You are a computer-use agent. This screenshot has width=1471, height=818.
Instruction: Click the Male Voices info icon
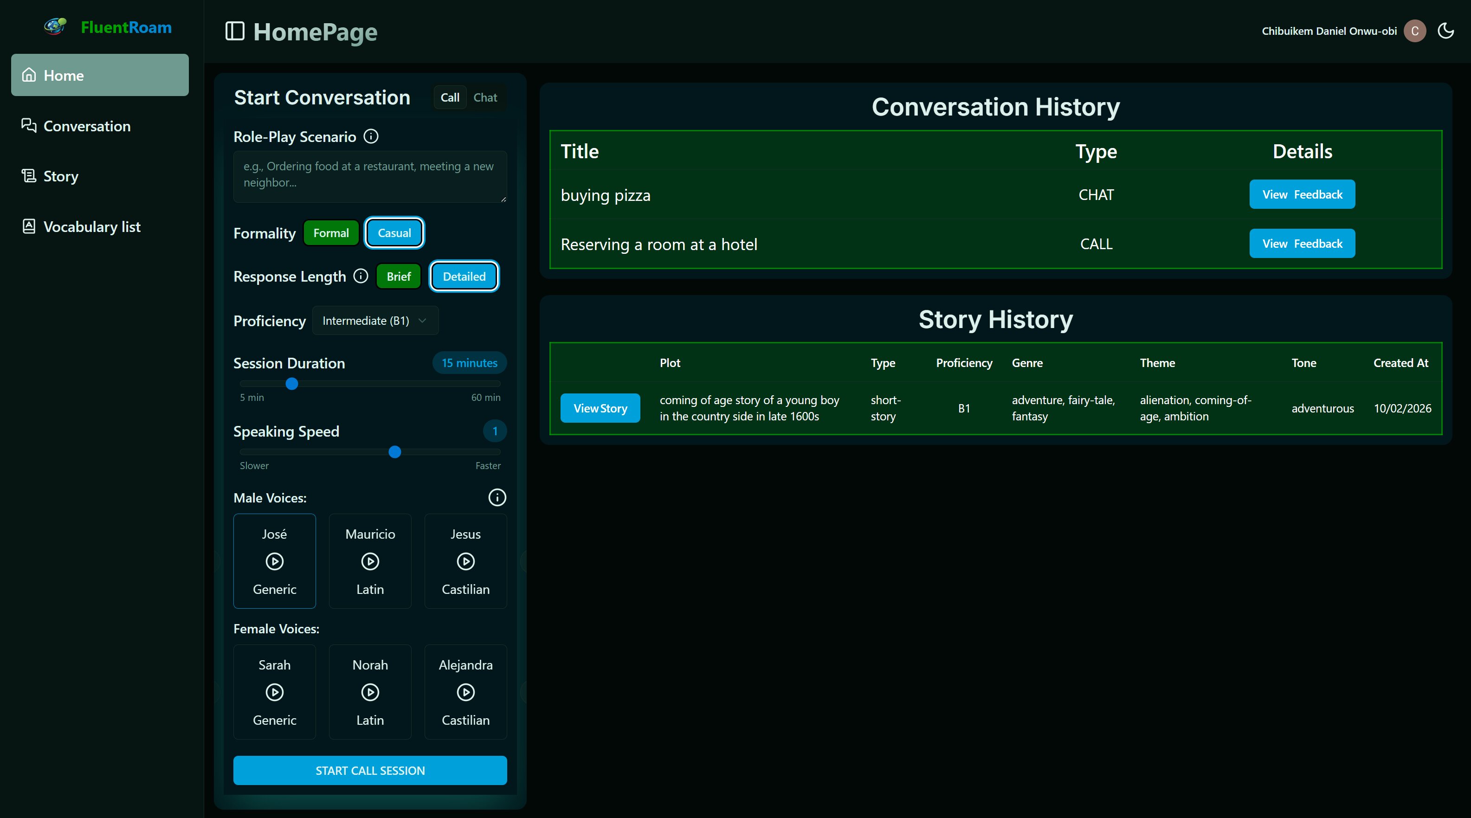pos(497,498)
